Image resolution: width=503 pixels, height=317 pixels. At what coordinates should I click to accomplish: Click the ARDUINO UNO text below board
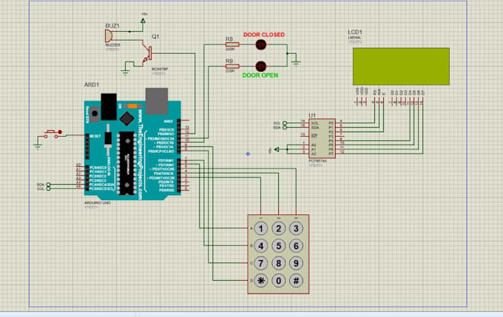(x=98, y=203)
